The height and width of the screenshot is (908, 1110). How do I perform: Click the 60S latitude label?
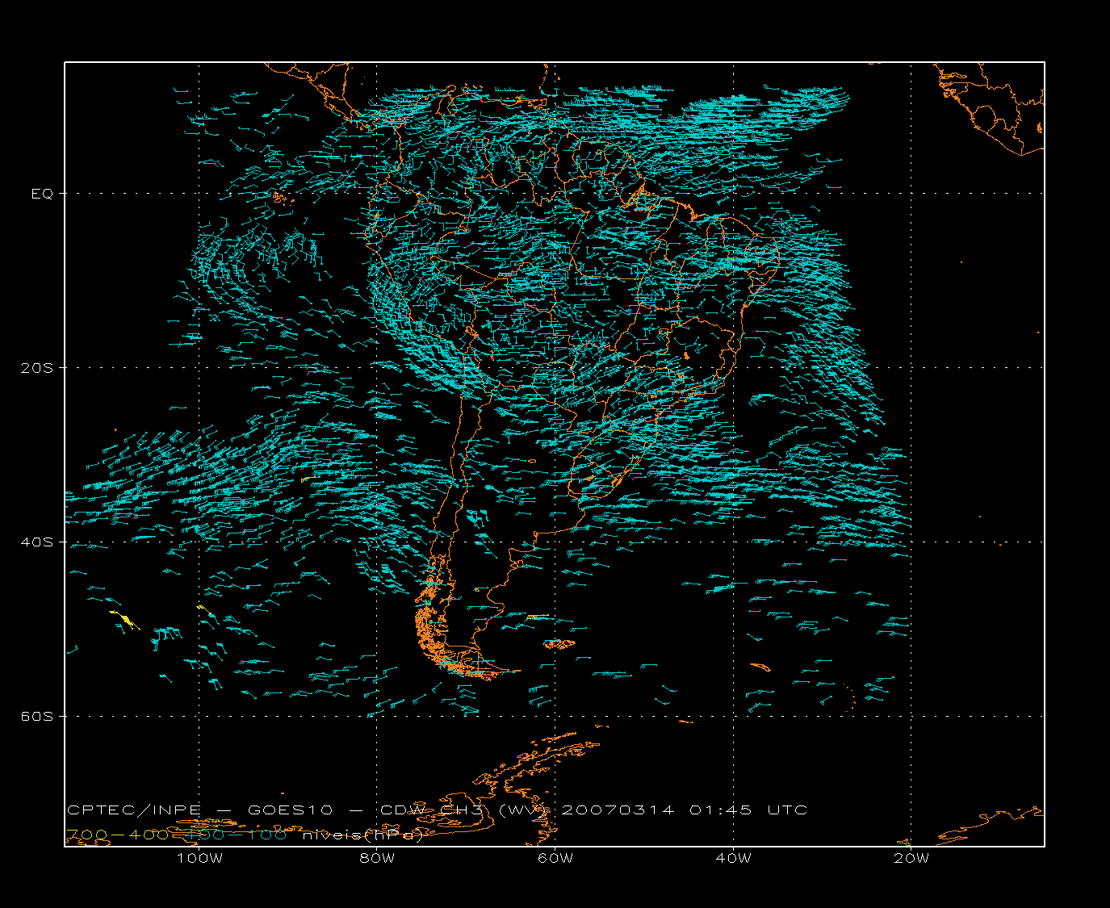tap(36, 717)
